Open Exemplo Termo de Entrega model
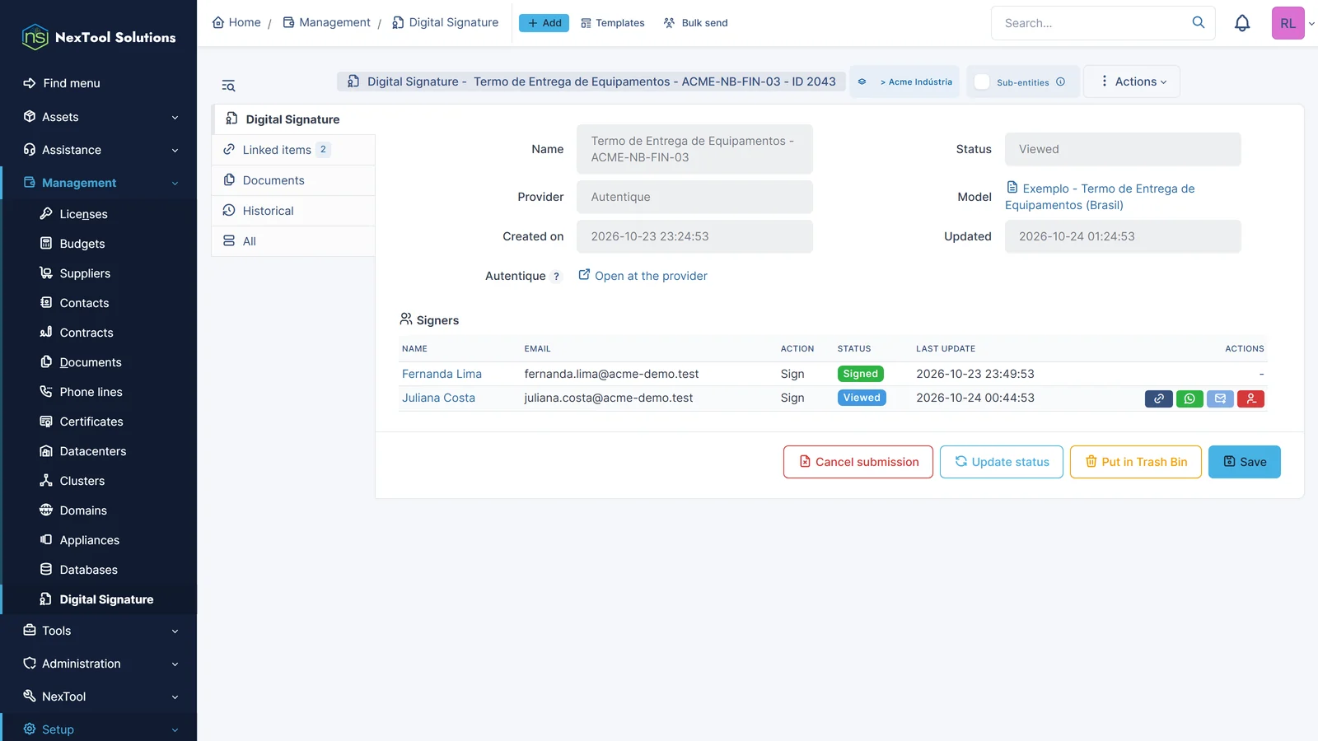1318x741 pixels. coord(1100,197)
